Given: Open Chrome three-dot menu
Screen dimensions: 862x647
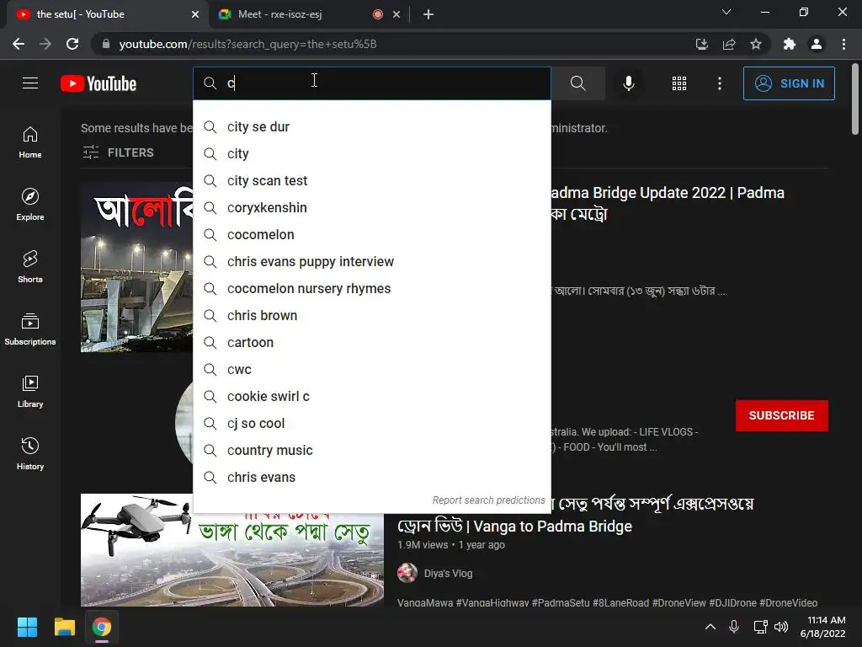Looking at the screenshot, I should [x=843, y=44].
